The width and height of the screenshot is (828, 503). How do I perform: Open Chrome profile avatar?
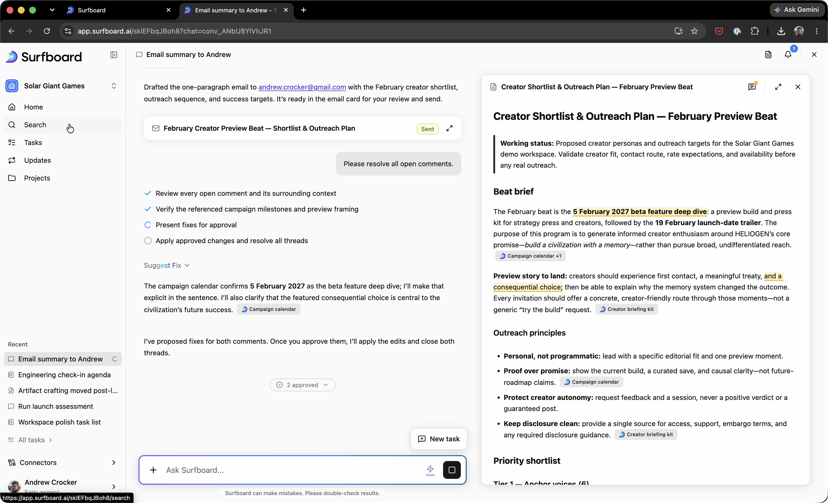pyautogui.click(x=799, y=31)
